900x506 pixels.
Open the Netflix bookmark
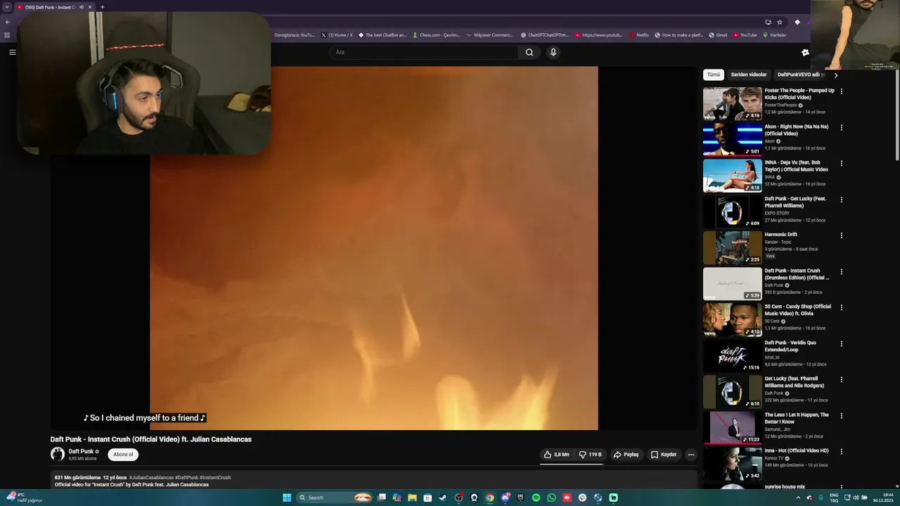click(639, 35)
